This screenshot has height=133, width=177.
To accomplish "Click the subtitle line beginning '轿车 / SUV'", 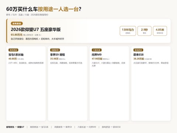I will (x=27, y=15).
